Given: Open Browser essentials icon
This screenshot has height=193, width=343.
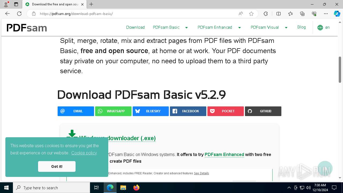Looking at the screenshot, I should 314,14.
